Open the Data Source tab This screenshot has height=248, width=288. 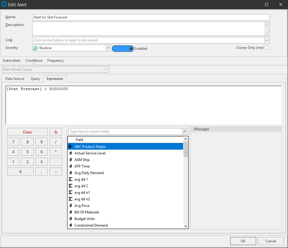15,79
